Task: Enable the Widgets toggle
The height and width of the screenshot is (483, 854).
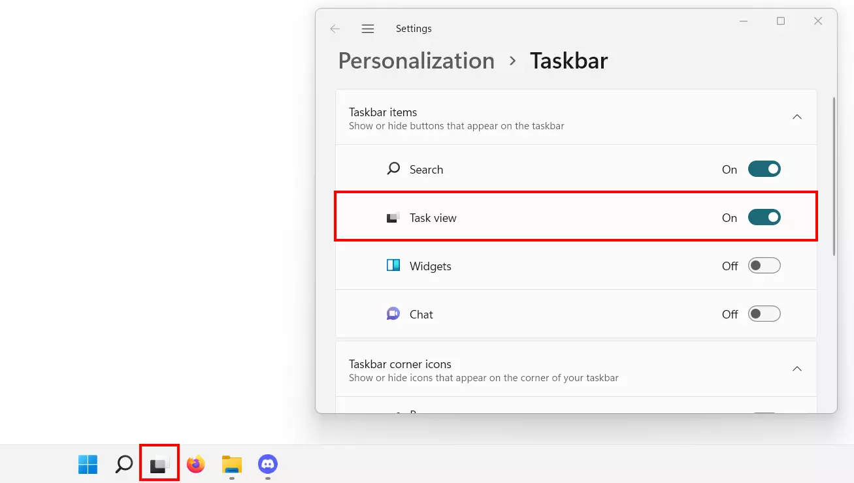Action: point(764,266)
